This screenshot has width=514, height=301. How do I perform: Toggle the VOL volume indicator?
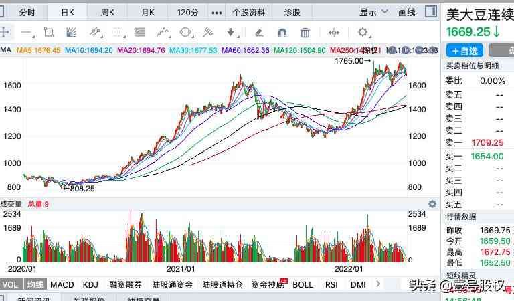pyautogui.click(x=11, y=284)
